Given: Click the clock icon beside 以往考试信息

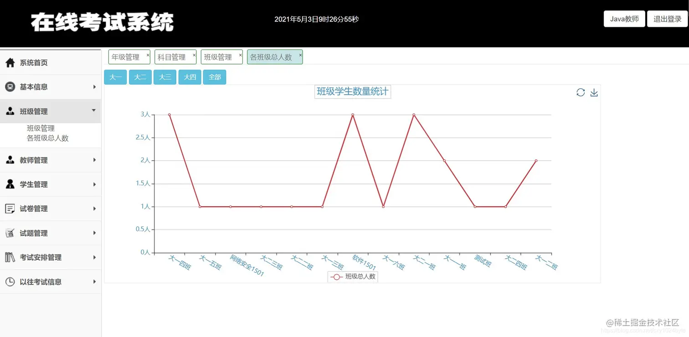Looking at the screenshot, I should [x=10, y=282].
